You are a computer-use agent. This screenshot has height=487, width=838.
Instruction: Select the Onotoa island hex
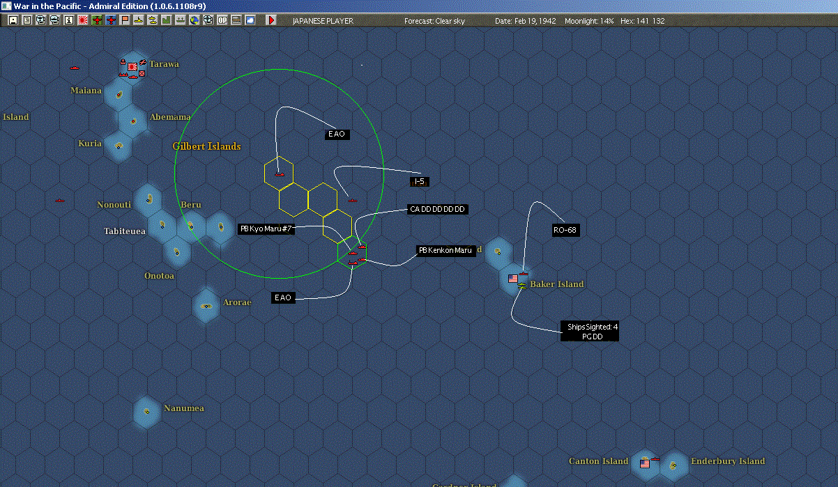pos(176,252)
